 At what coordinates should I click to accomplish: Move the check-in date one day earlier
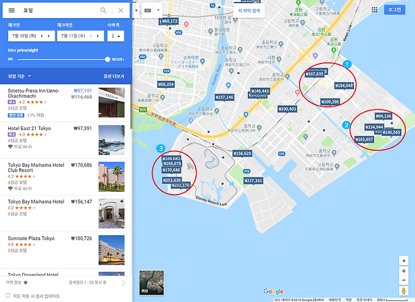coord(41,36)
